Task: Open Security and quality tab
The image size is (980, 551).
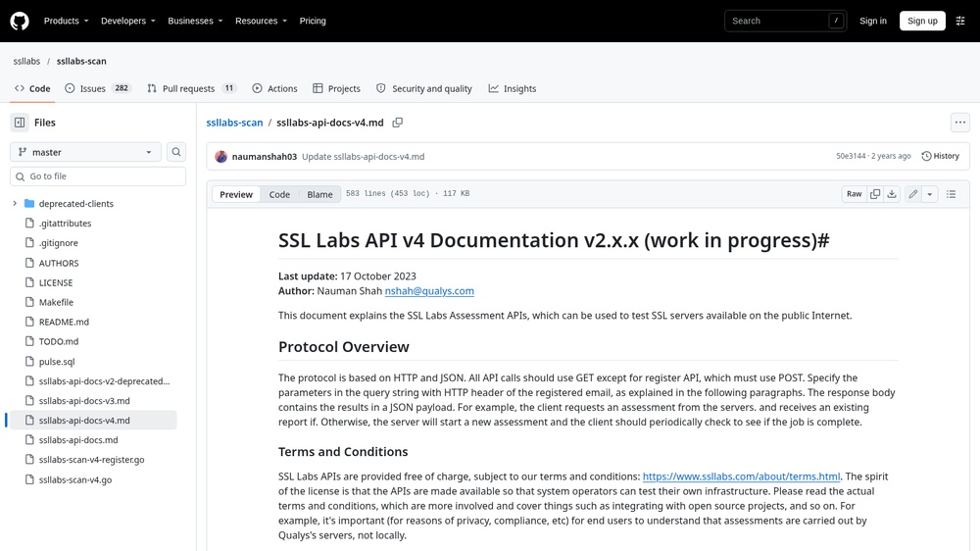Action: 423,89
